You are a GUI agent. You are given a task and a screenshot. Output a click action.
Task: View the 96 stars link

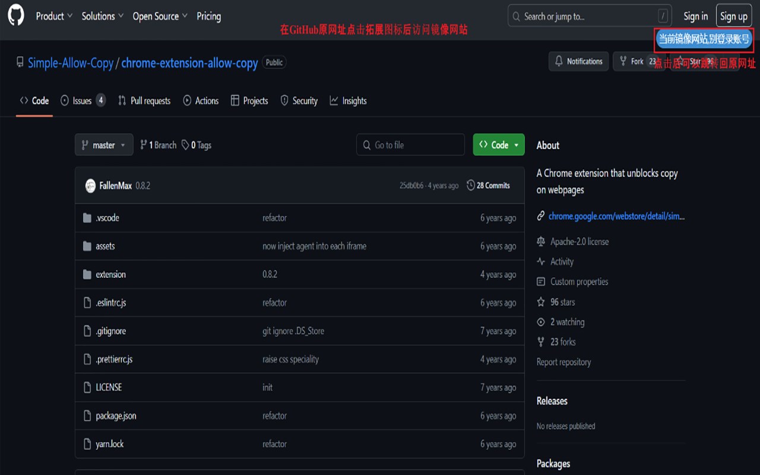tap(562, 302)
